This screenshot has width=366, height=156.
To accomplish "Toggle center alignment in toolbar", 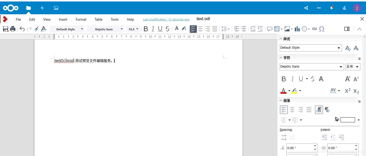I will click(x=201, y=29).
